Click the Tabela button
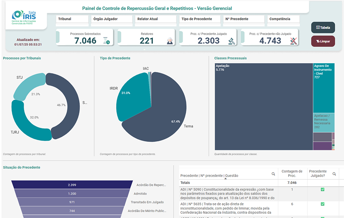 pyautogui.click(x=323, y=27)
